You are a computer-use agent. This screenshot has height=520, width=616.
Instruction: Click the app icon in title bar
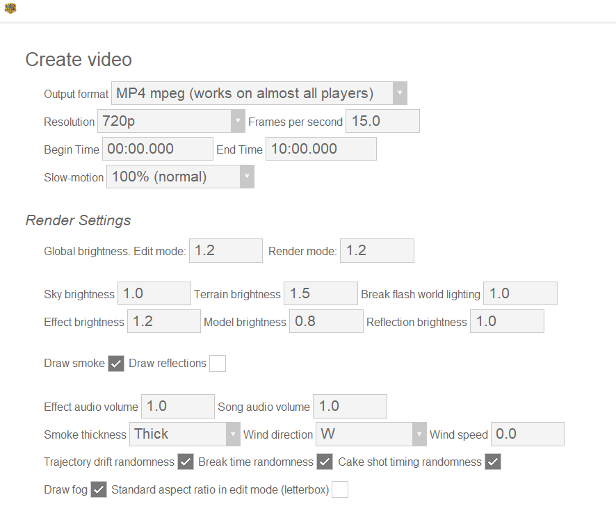[x=10, y=8]
